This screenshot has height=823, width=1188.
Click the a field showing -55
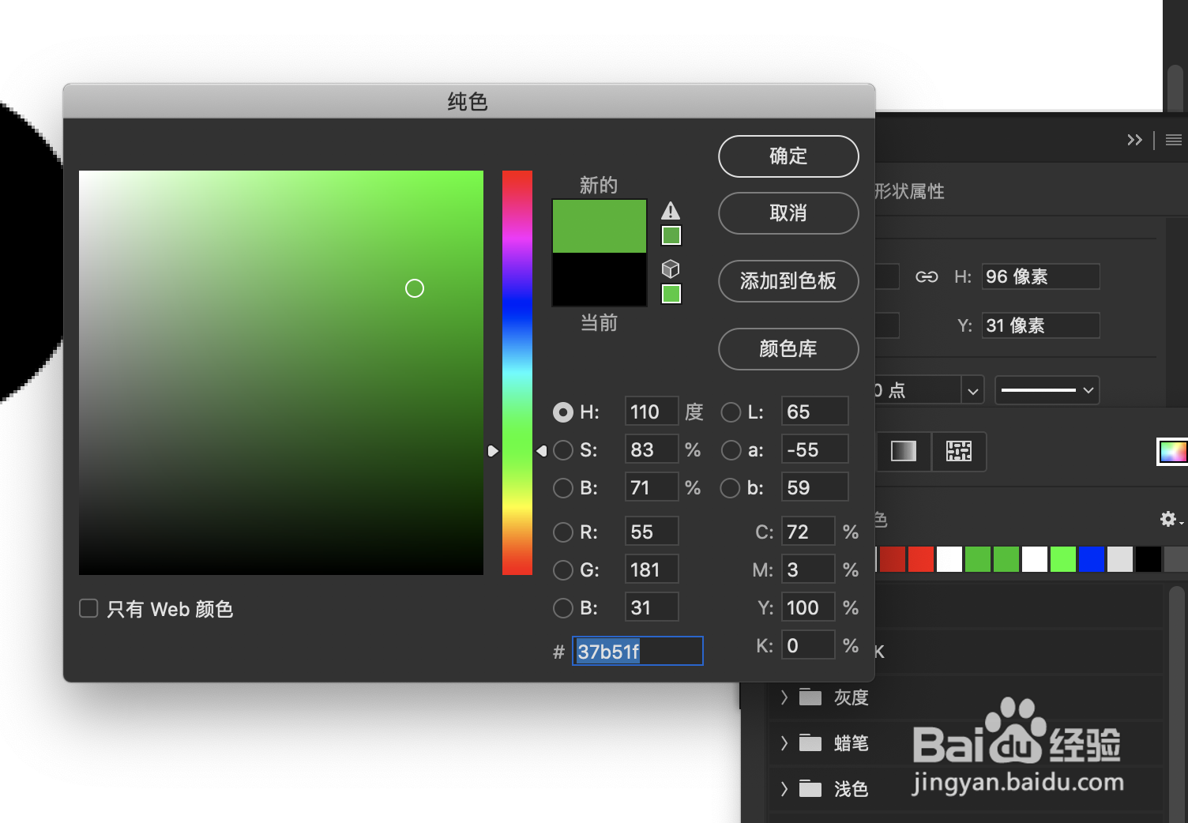click(815, 449)
